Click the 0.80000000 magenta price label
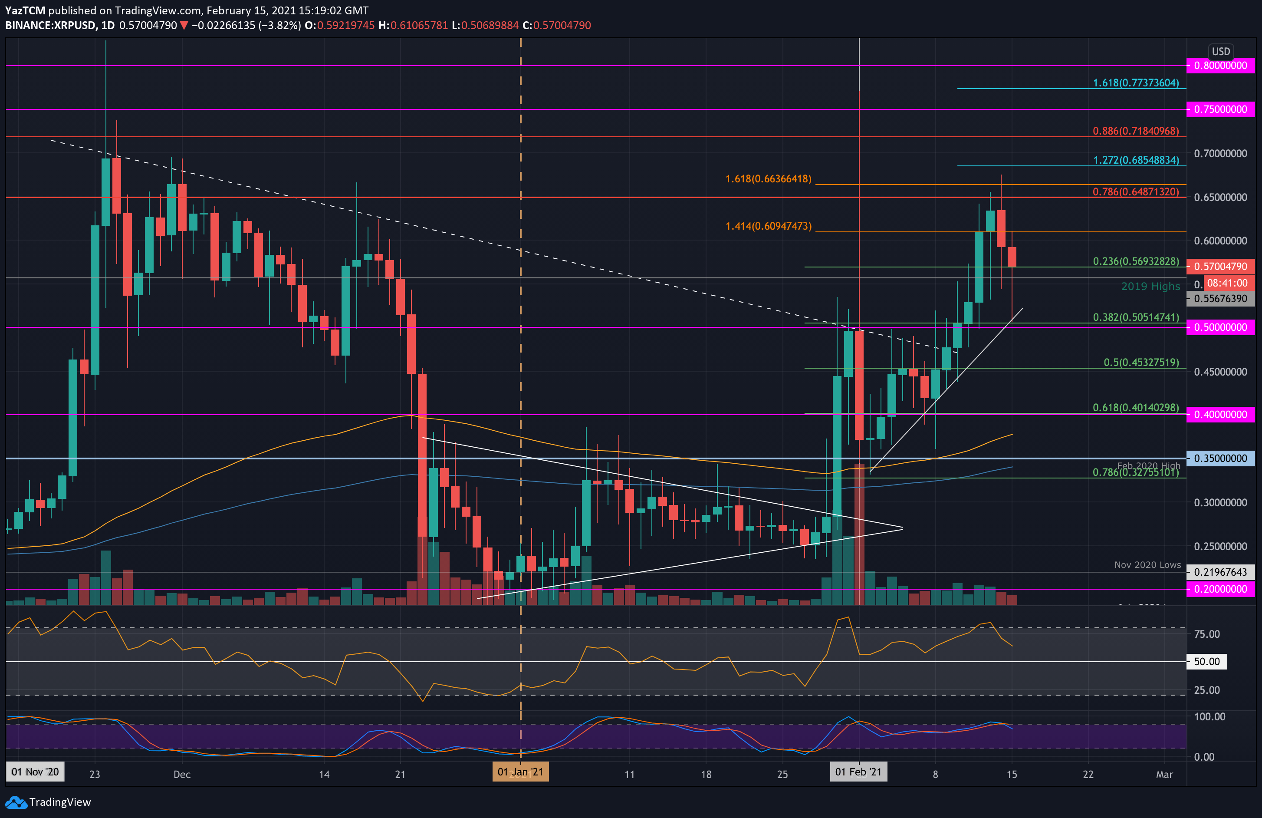 click(1220, 66)
